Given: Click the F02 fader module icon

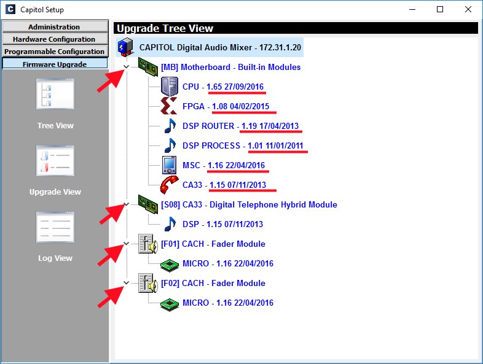Looking at the screenshot, I should click(148, 283).
